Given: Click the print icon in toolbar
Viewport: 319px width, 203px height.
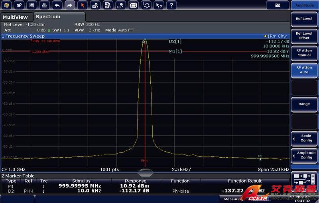Looking at the screenshot, I should pyautogui.click(x=45, y=5).
